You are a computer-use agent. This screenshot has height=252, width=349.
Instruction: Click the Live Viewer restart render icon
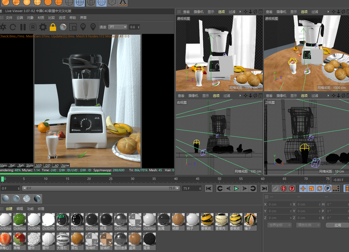13,27
